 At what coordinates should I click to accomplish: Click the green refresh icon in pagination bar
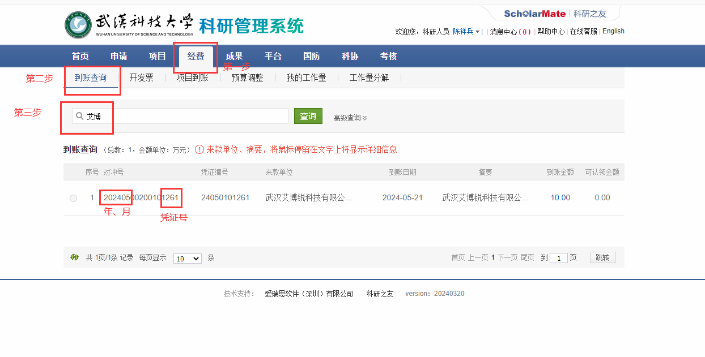(x=74, y=257)
